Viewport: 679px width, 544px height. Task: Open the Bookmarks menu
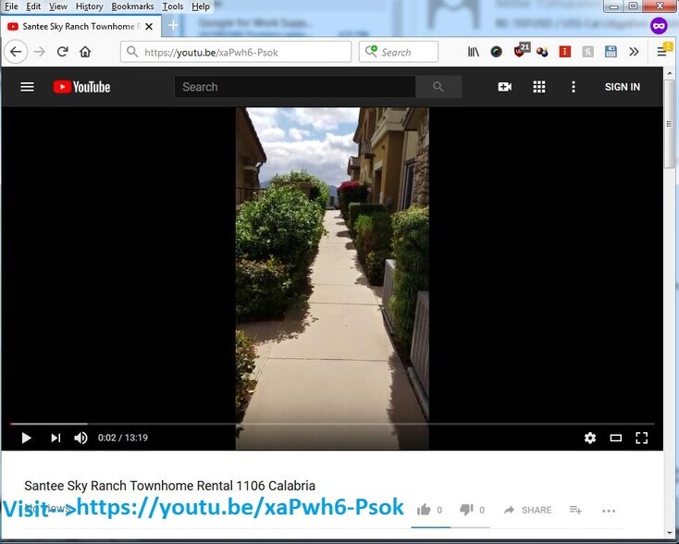[x=132, y=6]
